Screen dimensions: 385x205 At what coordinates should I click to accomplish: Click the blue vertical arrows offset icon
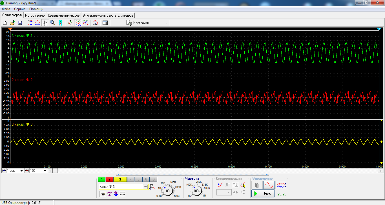pos(116,194)
